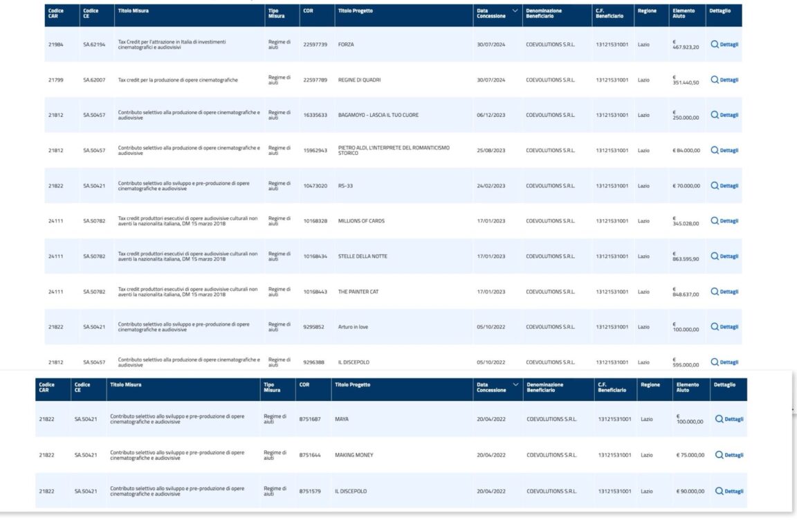Click the COR value 8751644
Image resolution: width=797 pixels, height=531 pixels.
point(310,455)
